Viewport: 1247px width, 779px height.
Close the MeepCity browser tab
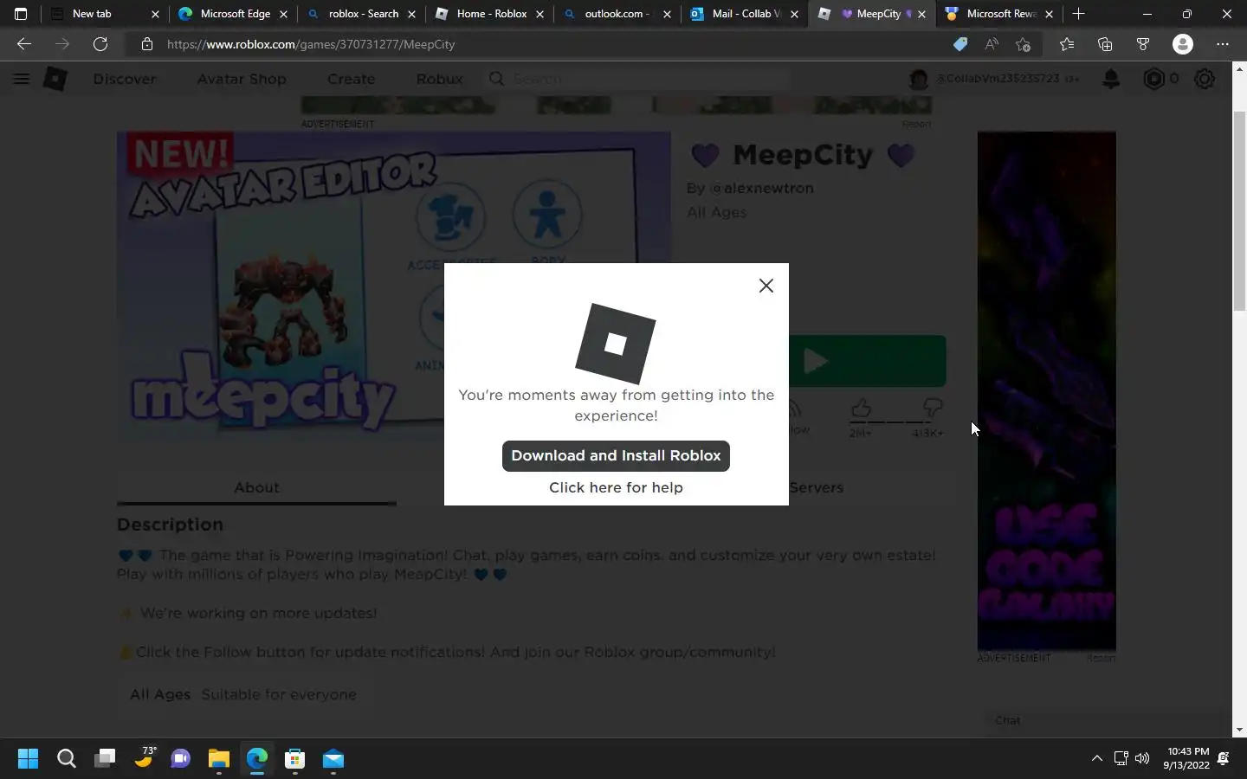(921, 14)
